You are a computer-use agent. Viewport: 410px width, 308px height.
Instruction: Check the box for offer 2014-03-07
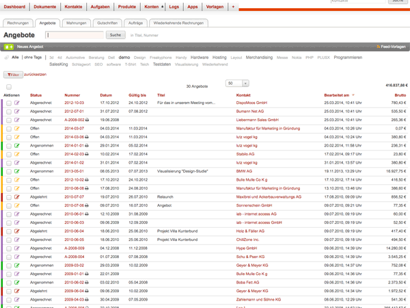9,129
